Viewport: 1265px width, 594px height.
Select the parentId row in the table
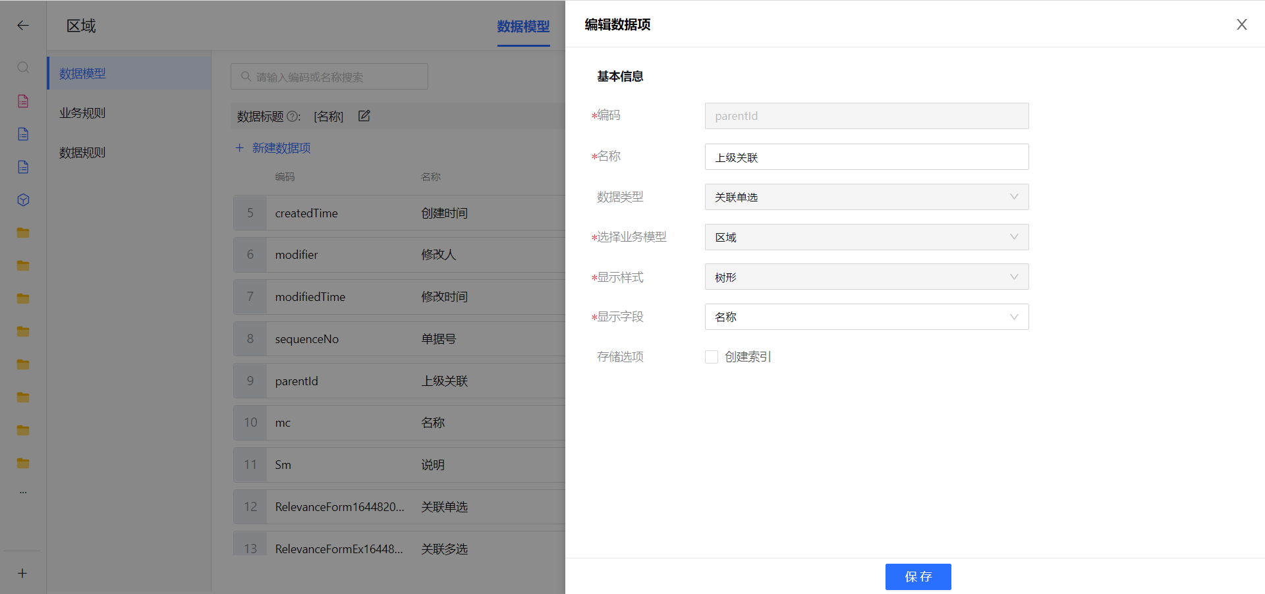[399, 381]
